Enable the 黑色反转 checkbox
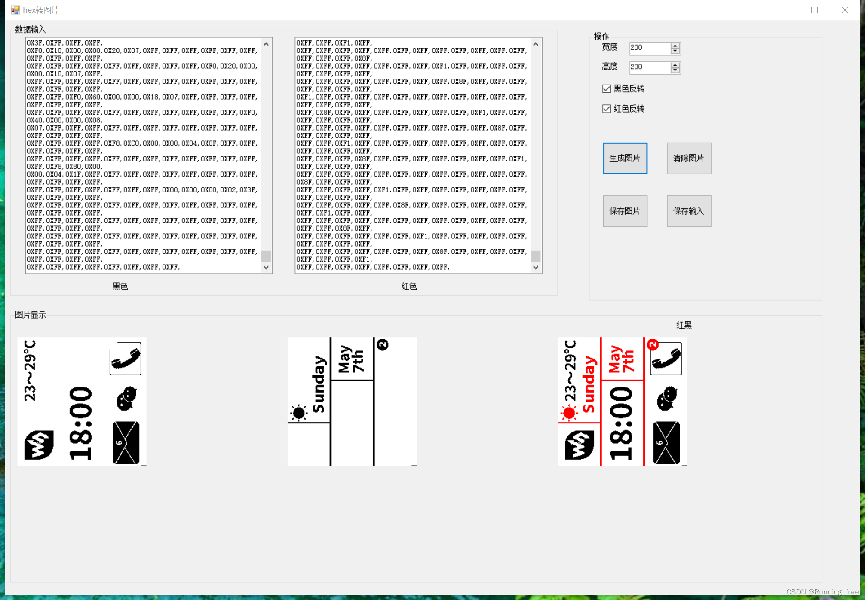This screenshot has height=600, width=865. [x=607, y=89]
